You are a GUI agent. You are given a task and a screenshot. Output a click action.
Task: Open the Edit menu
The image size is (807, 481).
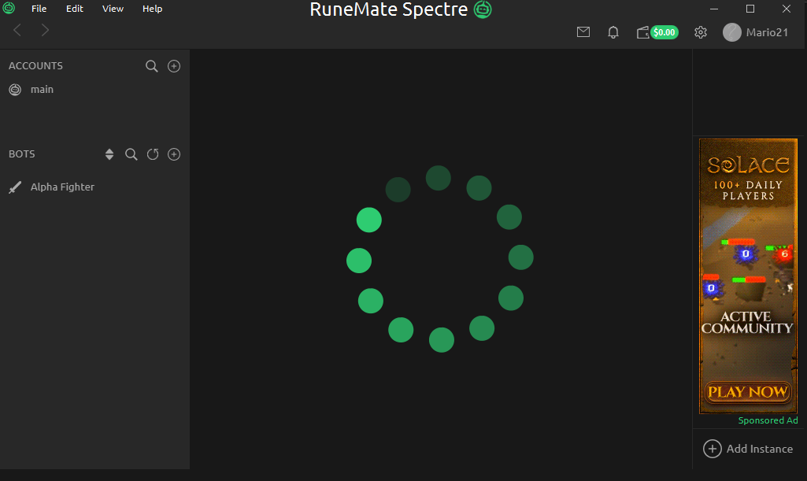pos(75,9)
